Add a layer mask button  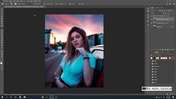[163, 50]
